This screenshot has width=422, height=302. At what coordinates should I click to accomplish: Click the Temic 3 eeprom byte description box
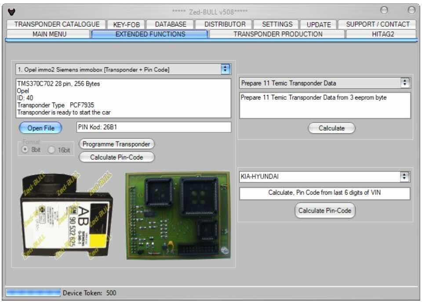coord(325,105)
